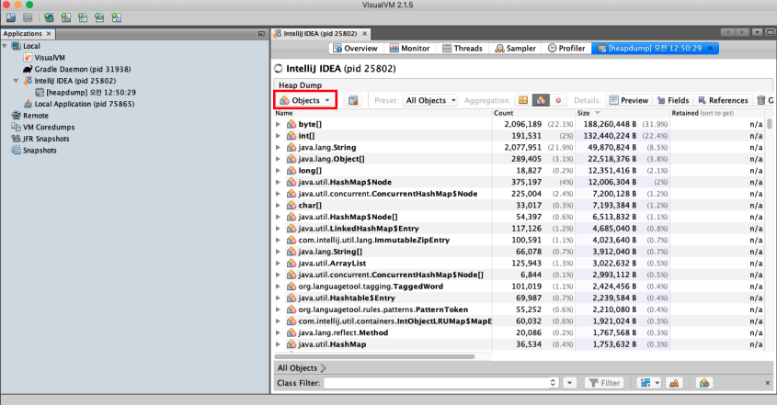Image resolution: width=777 pixels, height=405 pixels.
Task: Click the Filter button
Action: (x=605, y=383)
